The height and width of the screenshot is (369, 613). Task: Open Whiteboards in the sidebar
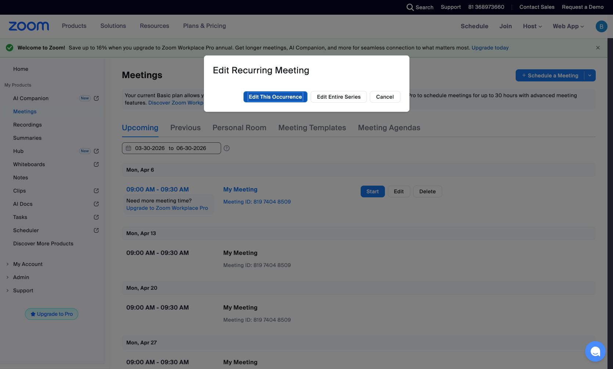(x=29, y=164)
